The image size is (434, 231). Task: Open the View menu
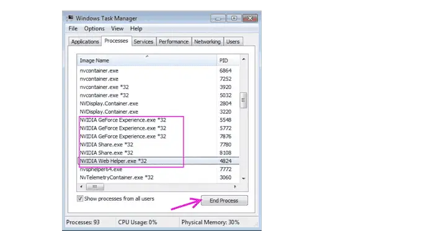pyautogui.click(x=117, y=28)
